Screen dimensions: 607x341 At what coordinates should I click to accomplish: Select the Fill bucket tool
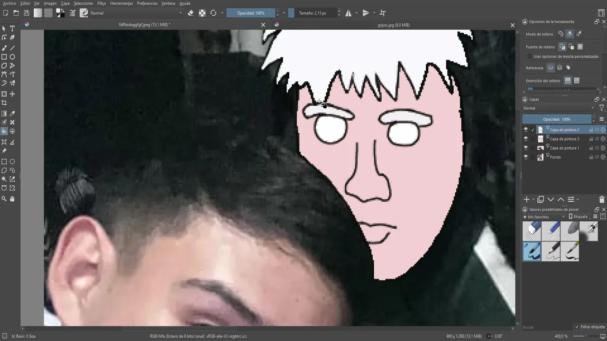coord(4,131)
